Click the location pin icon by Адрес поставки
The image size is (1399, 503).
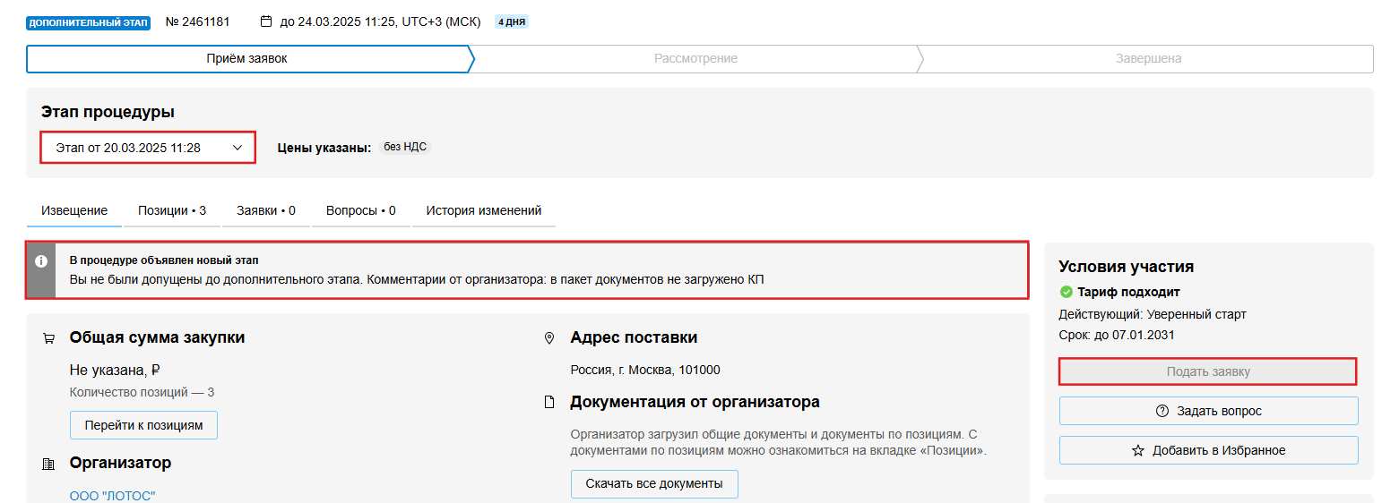pos(549,338)
